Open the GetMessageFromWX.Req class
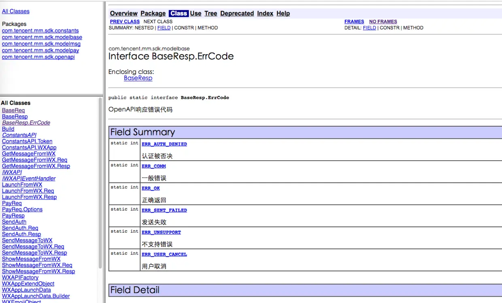 34,160
